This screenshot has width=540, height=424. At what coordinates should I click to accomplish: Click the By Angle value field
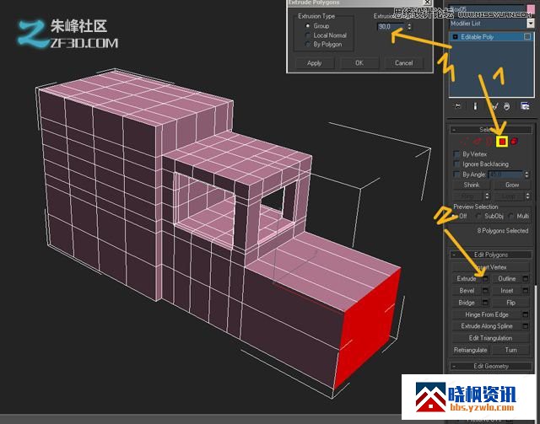(505, 174)
